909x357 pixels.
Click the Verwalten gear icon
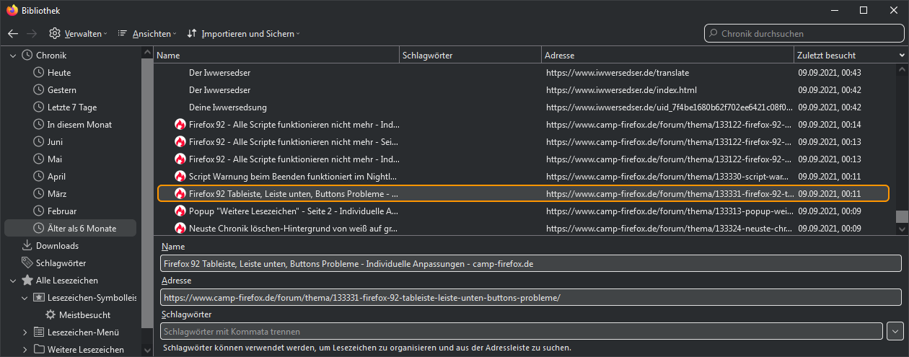(55, 34)
